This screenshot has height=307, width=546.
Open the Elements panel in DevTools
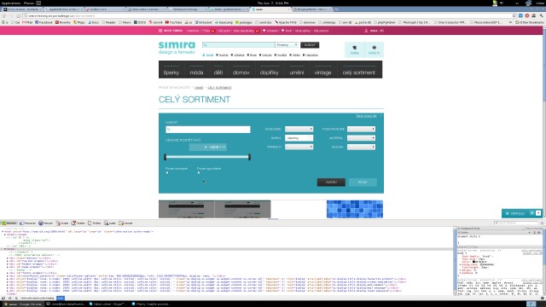[x=9, y=223]
